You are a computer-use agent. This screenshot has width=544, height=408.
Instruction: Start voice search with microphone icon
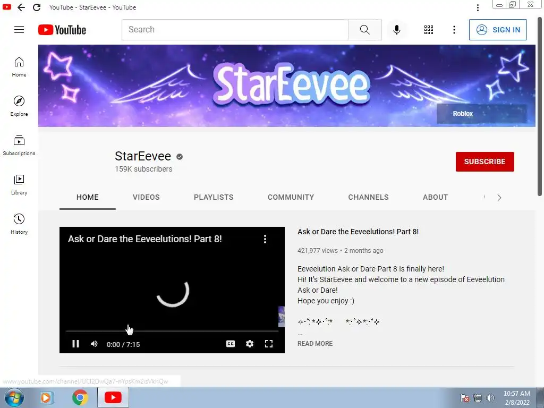(x=397, y=30)
